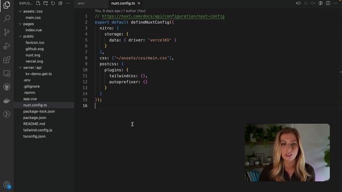
Task: Select nuxt.config.ts in the file tree
Action: [35, 105]
